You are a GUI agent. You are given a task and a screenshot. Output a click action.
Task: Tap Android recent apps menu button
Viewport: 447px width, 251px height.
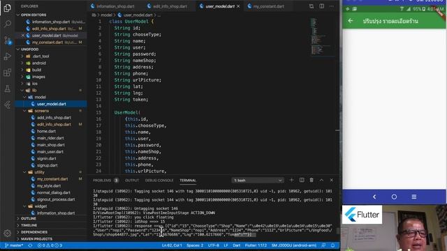click(414, 197)
